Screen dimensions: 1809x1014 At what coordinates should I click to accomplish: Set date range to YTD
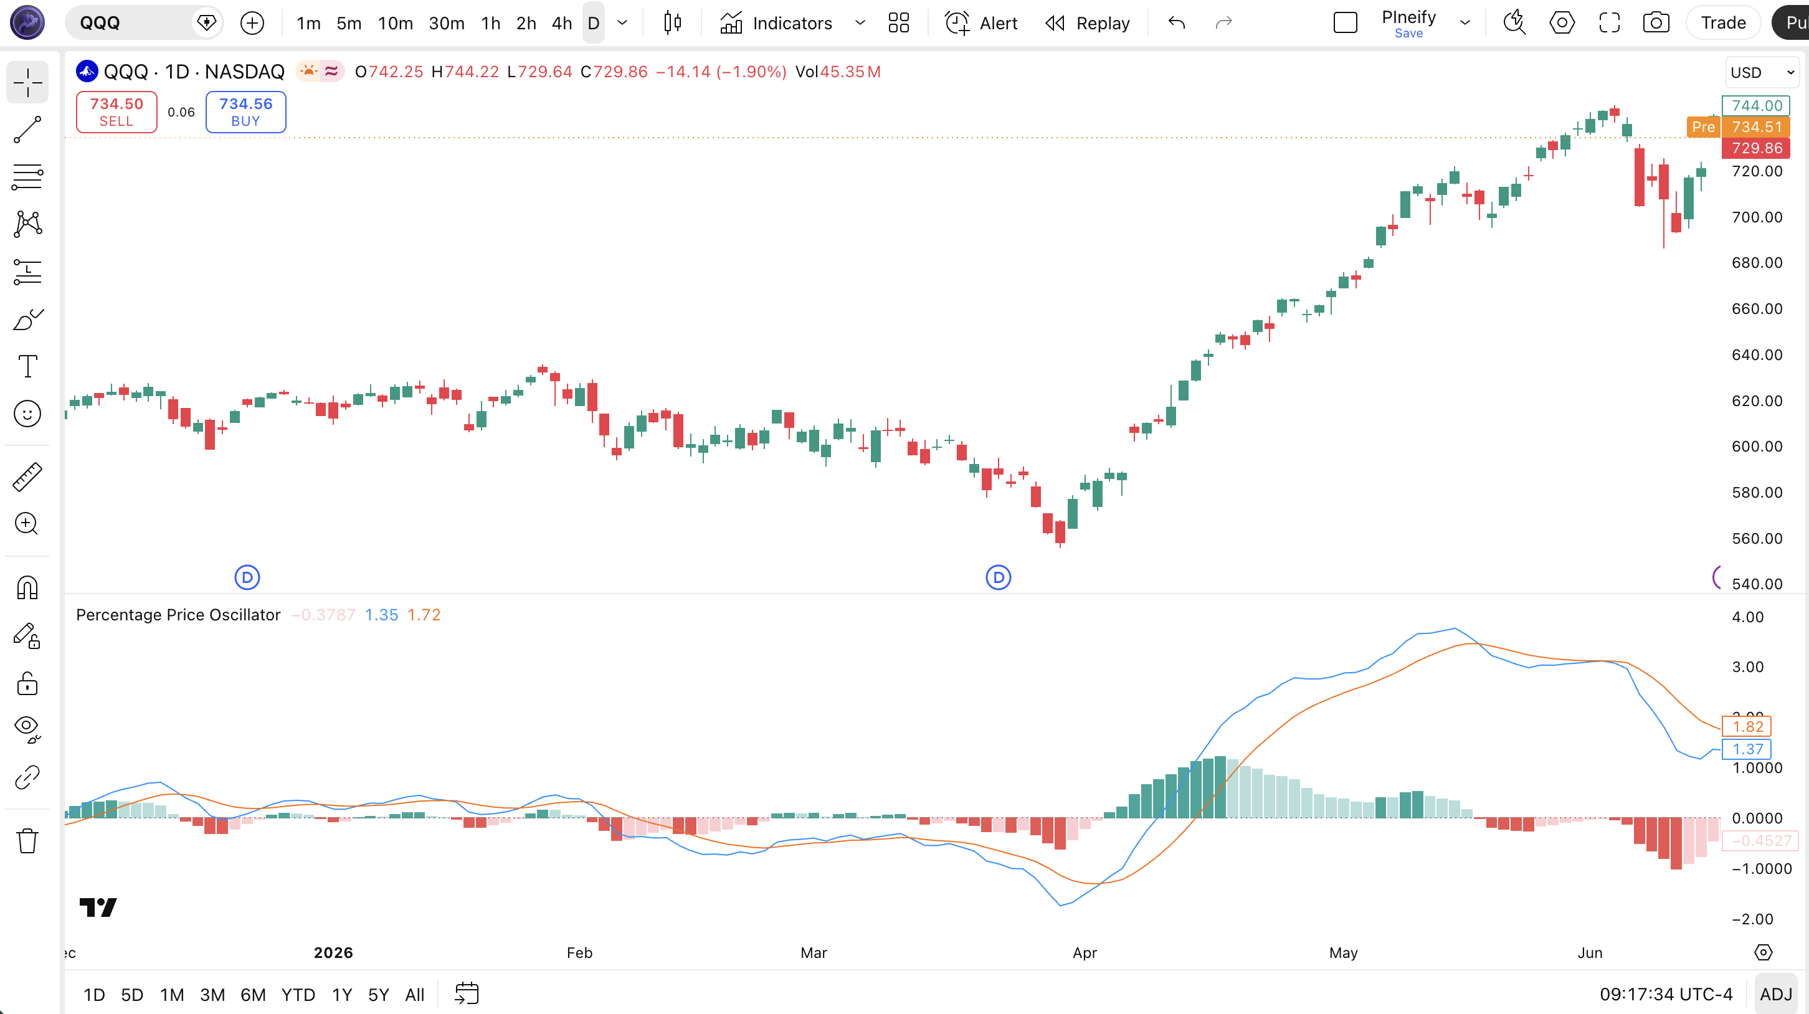298,994
